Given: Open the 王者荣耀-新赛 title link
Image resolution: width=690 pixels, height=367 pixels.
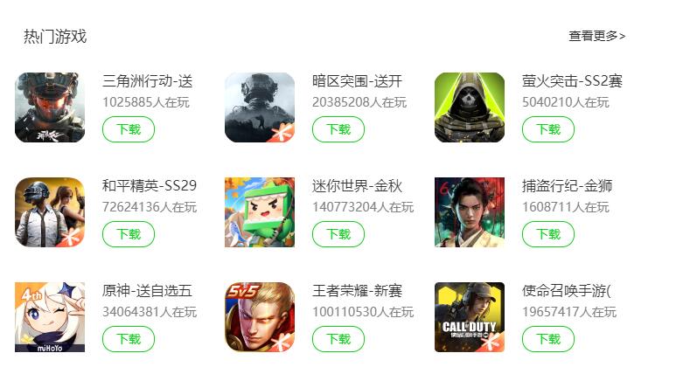Looking at the screenshot, I should pyautogui.click(x=358, y=291).
